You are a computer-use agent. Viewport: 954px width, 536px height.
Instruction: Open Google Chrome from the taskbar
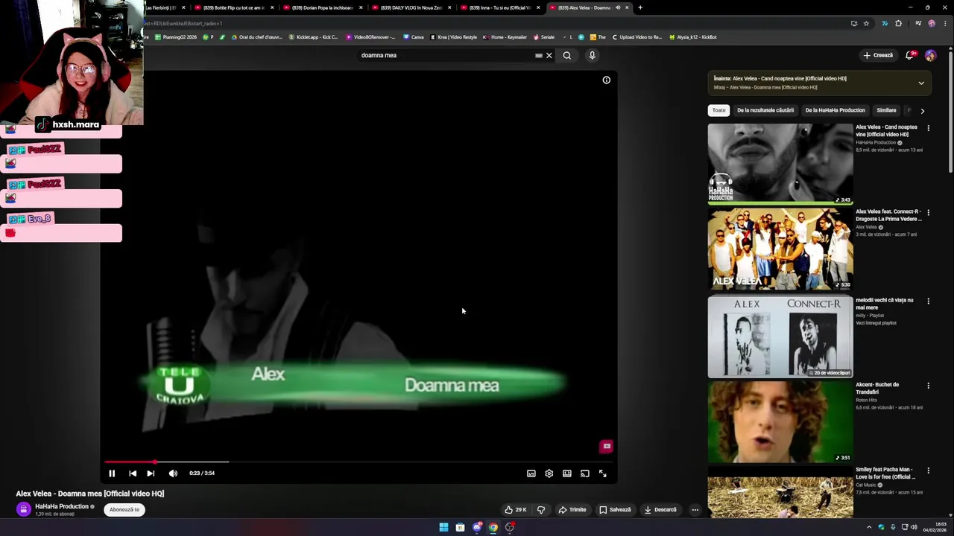(x=493, y=527)
